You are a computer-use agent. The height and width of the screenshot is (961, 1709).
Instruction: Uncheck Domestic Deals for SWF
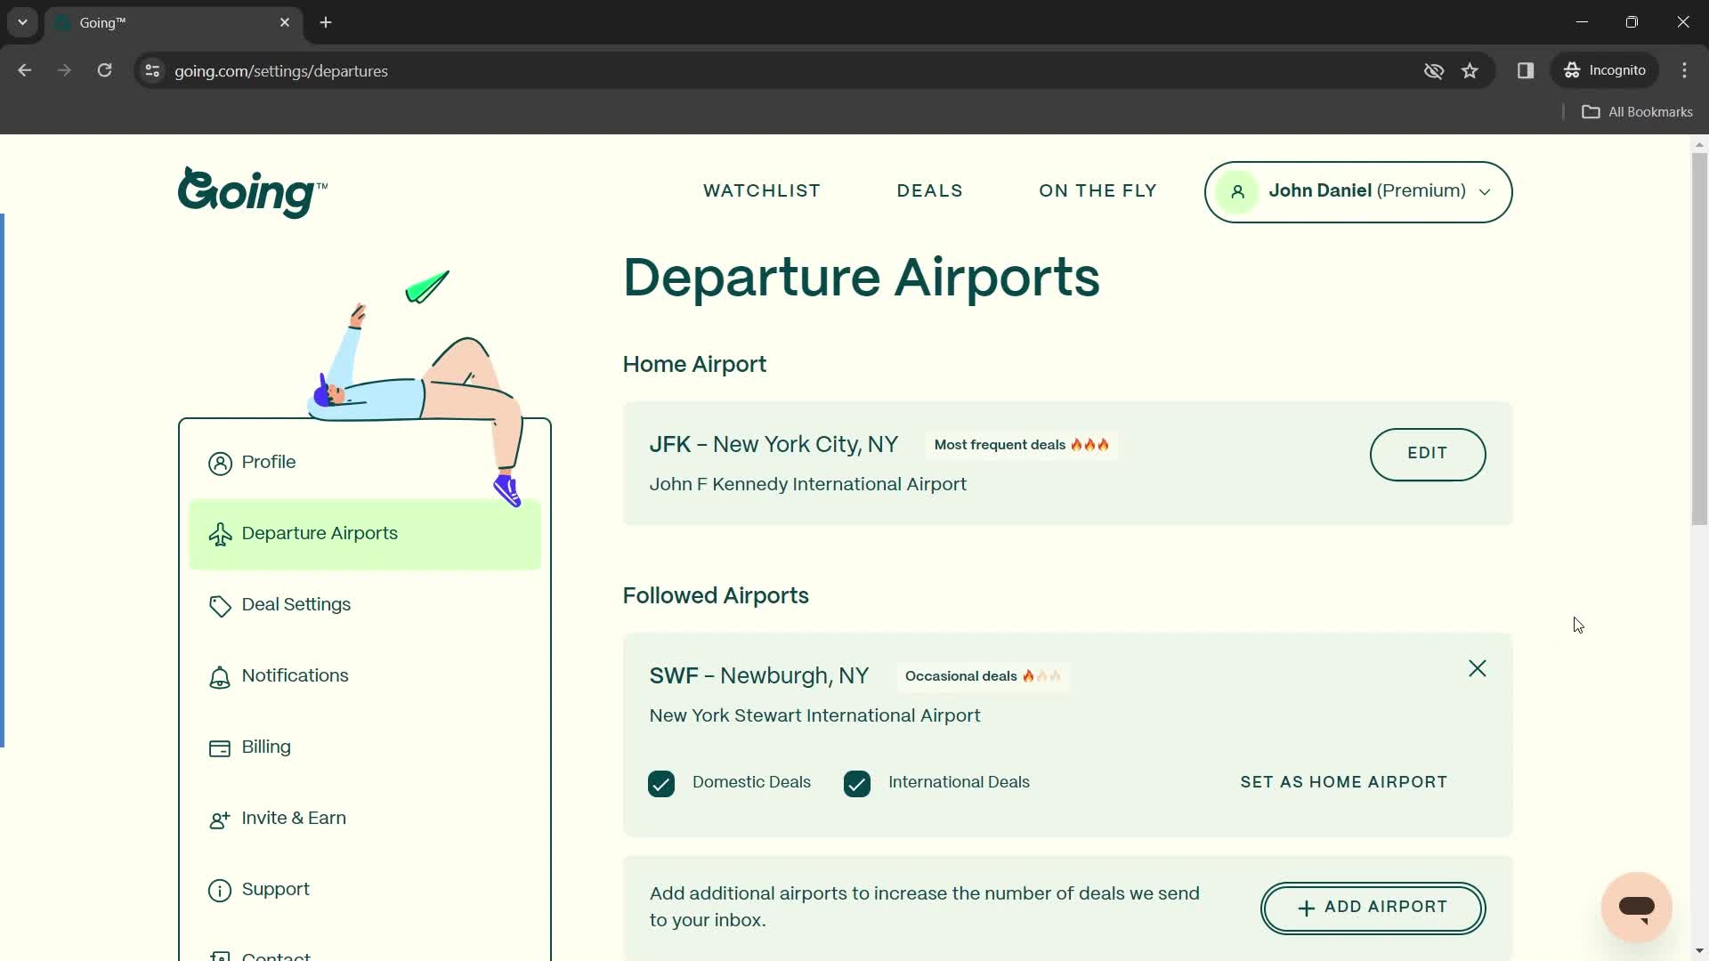coord(661,784)
